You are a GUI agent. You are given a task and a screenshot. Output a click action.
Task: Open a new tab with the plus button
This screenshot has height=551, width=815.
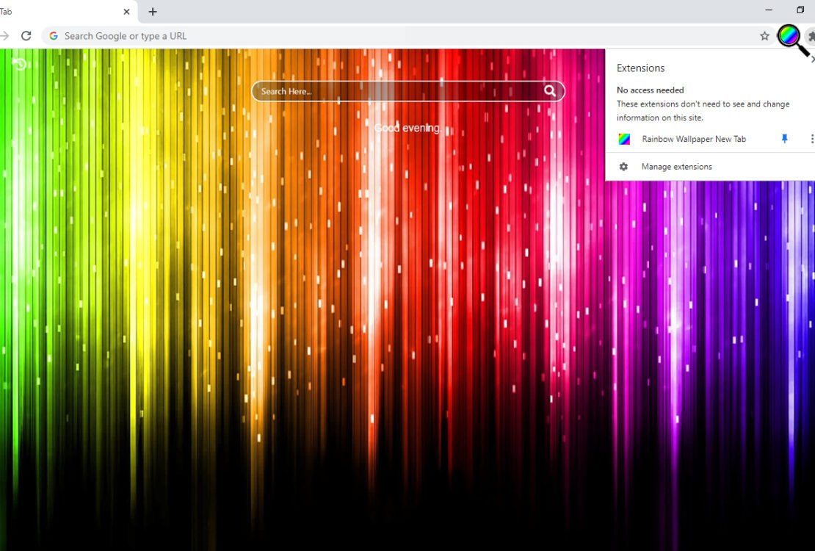coord(152,12)
